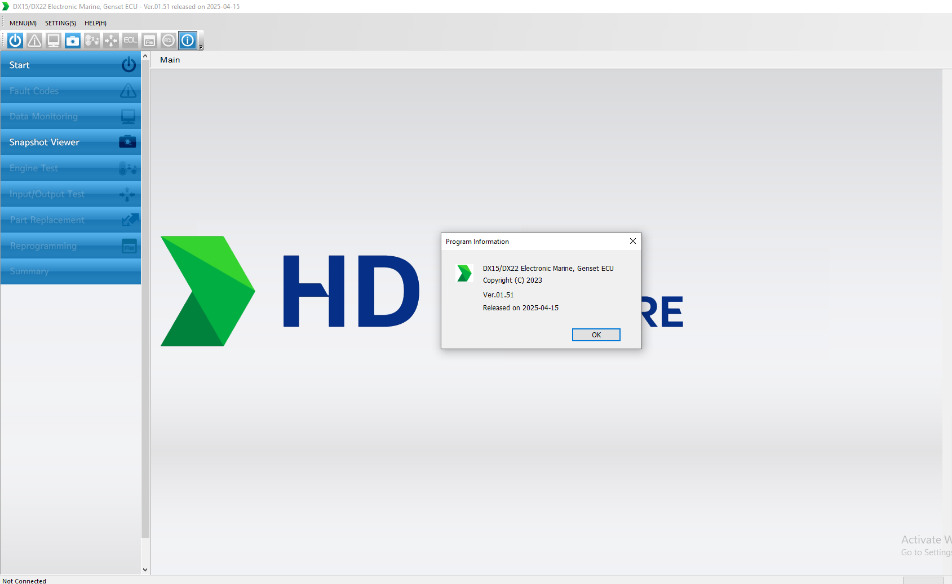Select Fault Codes in the sidebar
The height and width of the screenshot is (584, 952).
(x=70, y=91)
